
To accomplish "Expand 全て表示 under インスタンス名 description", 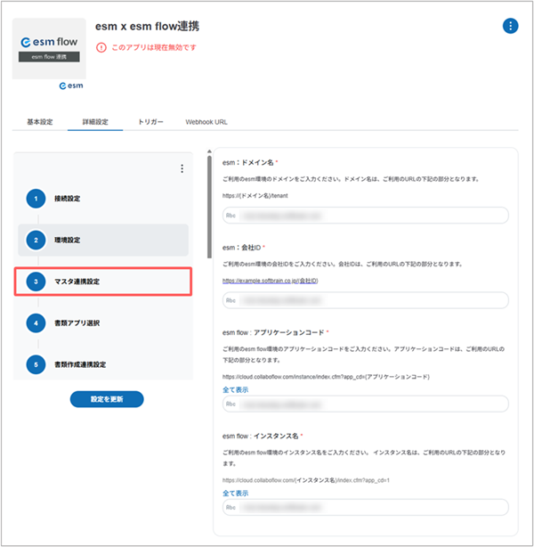I will pos(235,494).
